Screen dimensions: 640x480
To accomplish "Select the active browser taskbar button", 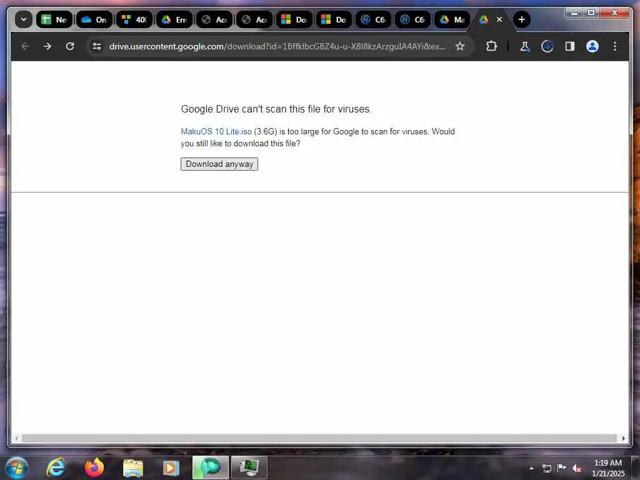I will click(x=210, y=467).
